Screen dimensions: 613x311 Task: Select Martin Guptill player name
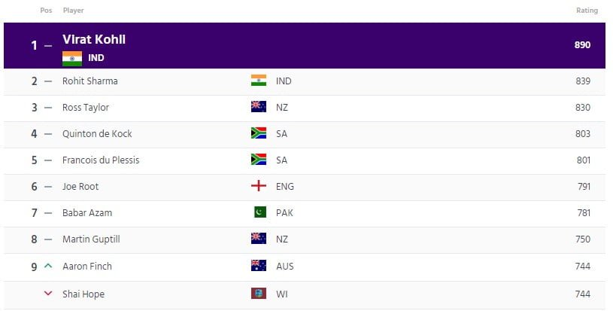coord(91,239)
